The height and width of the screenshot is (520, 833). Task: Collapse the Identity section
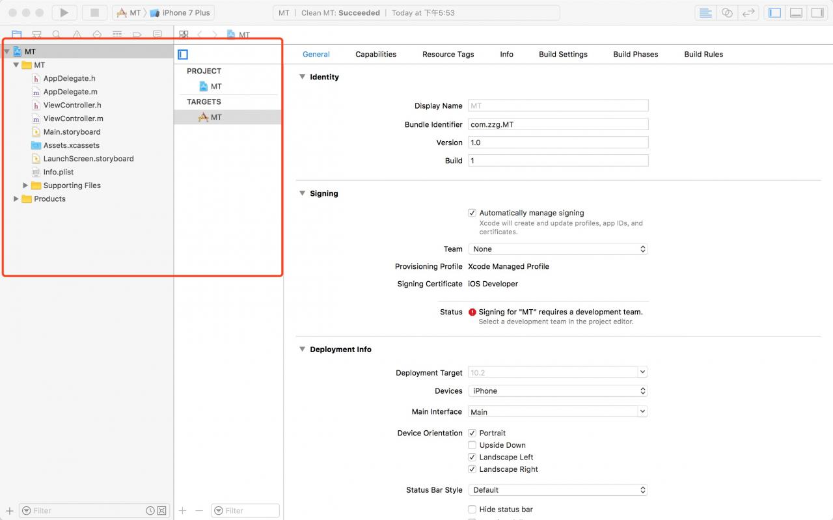pyautogui.click(x=302, y=77)
